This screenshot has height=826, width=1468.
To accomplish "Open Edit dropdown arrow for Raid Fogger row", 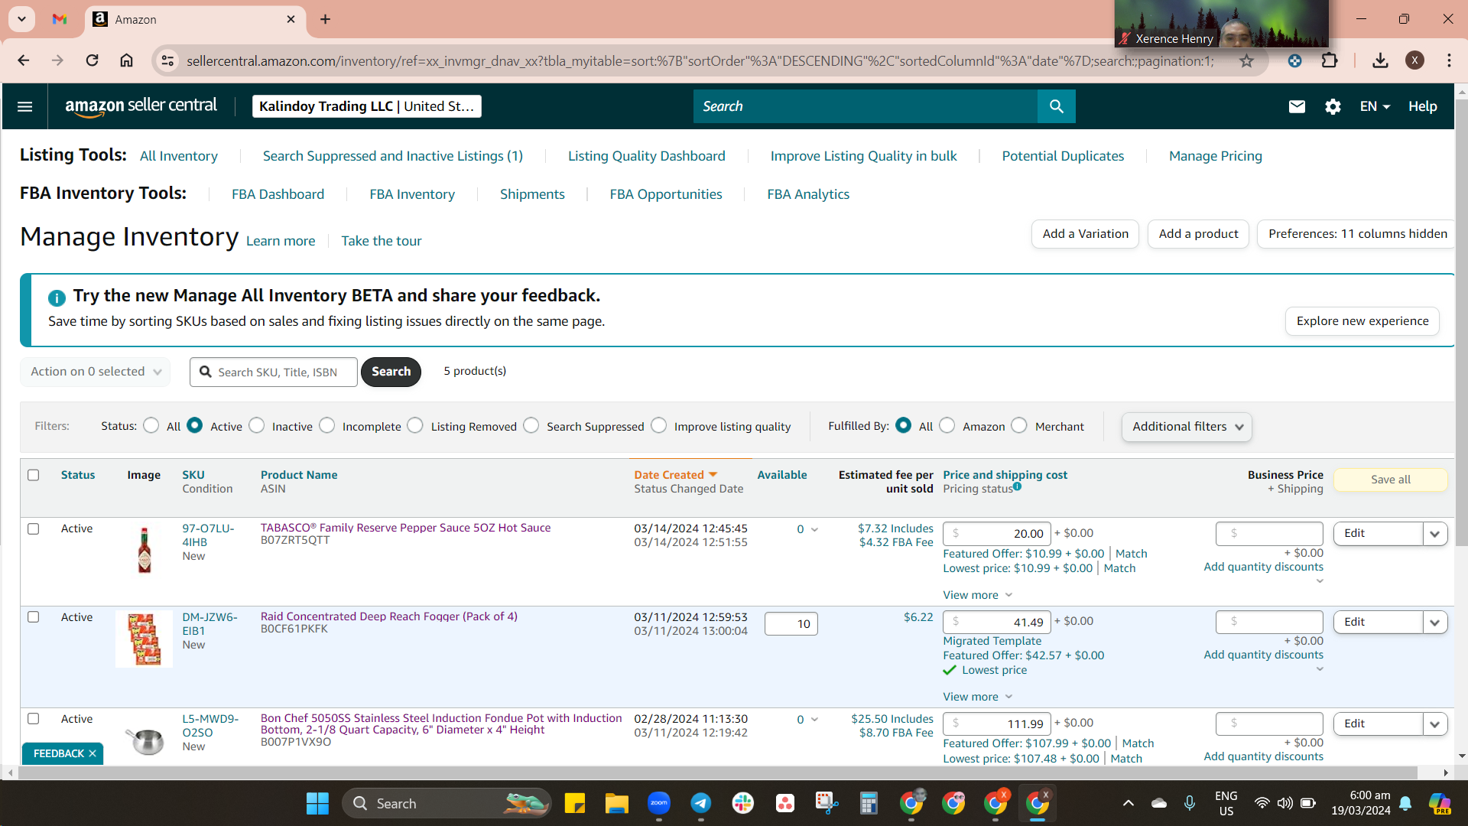I will (x=1435, y=623).
